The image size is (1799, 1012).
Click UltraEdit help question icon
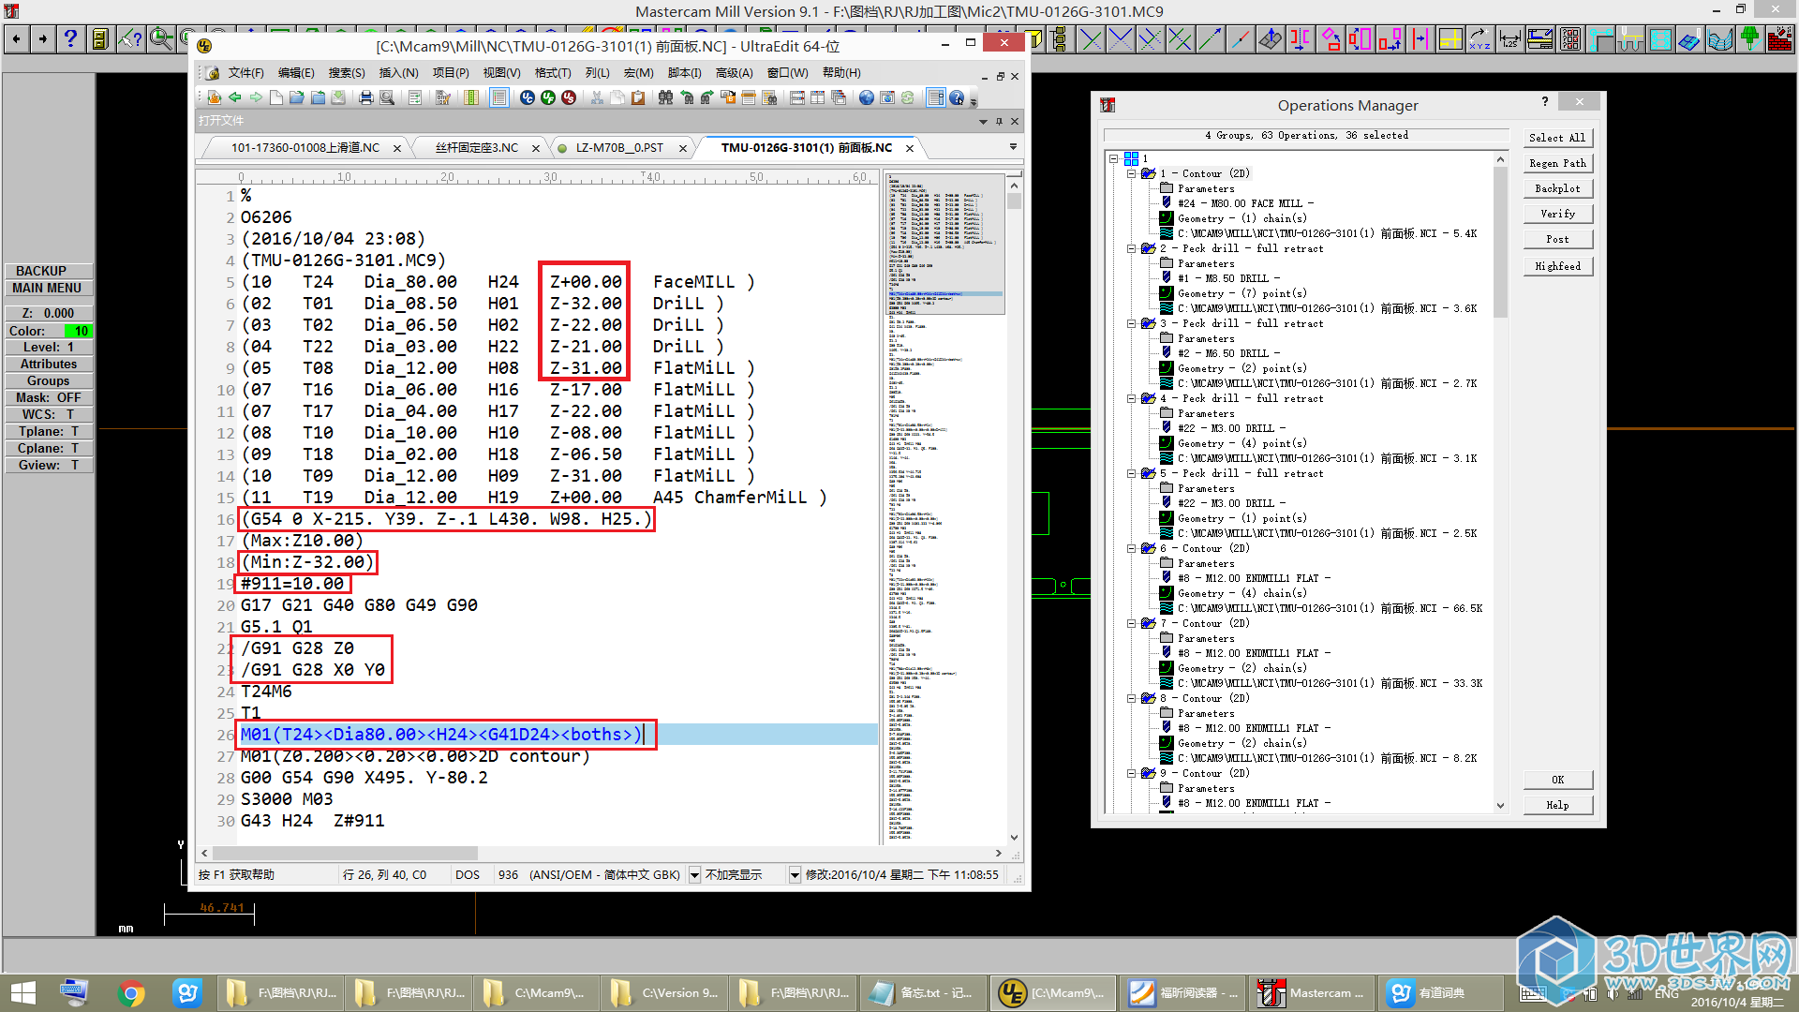pyautogui.click(x=957, y=97)
